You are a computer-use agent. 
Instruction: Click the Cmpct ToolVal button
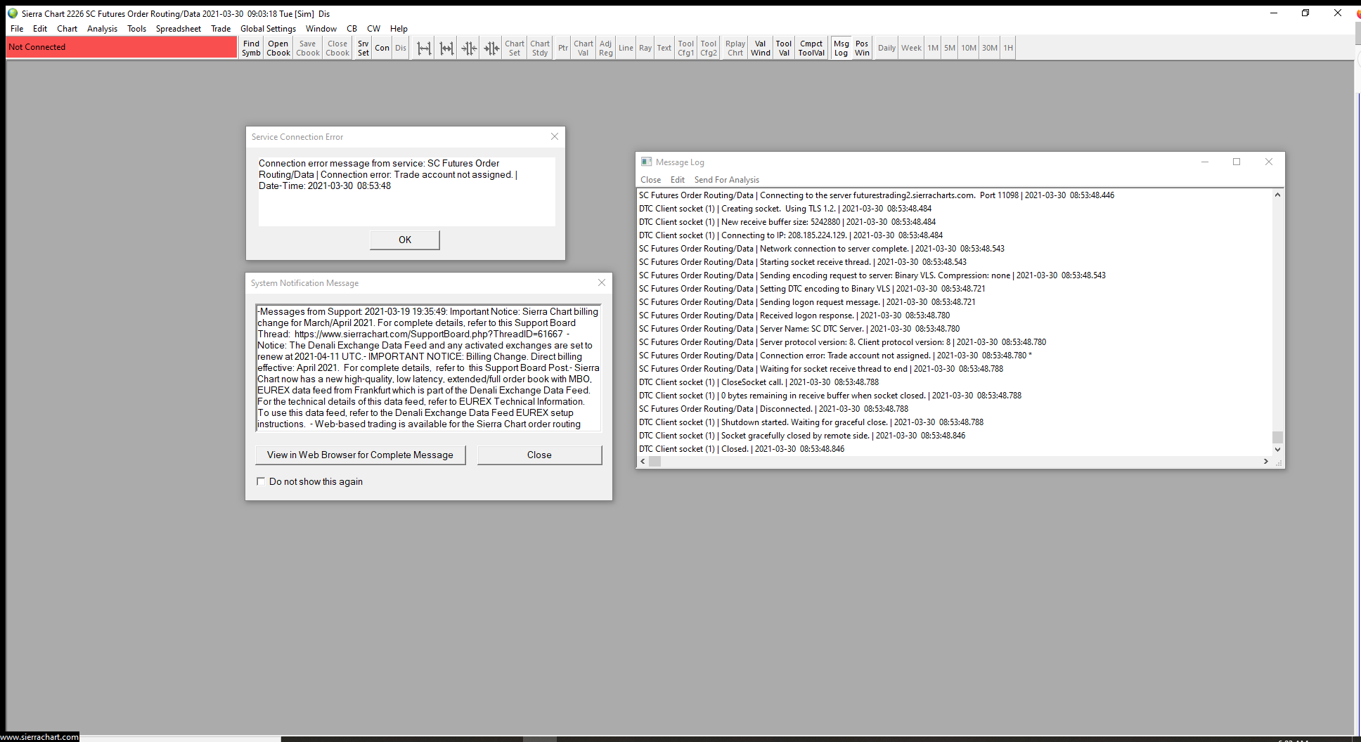click(x=811, y=48)
